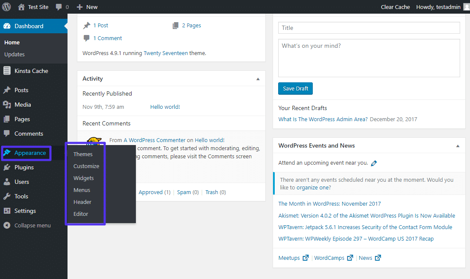Screen dimensions: 470x279
Task: Collapse the Activity panel
Action: (x=258, y=78)
